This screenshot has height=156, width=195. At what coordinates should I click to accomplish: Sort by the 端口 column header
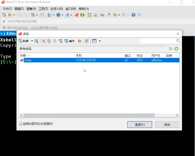(x=129, y=56)
